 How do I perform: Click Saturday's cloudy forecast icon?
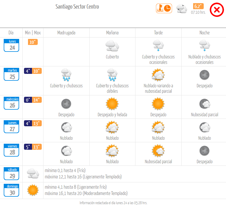coord(33,173)
